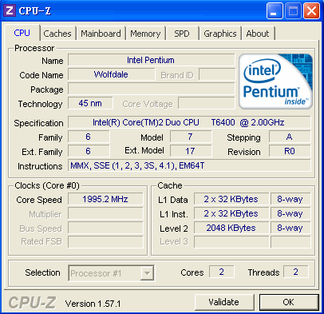Click the L1 Inst. 2 x 32 KBytes value
The height and width of the screenshot is (314, 324).
coord(231,213)
